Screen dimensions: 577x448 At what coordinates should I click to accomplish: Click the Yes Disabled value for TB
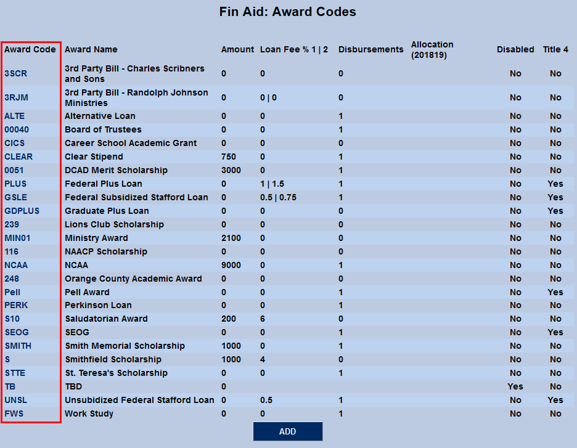[x=515, y=386]
